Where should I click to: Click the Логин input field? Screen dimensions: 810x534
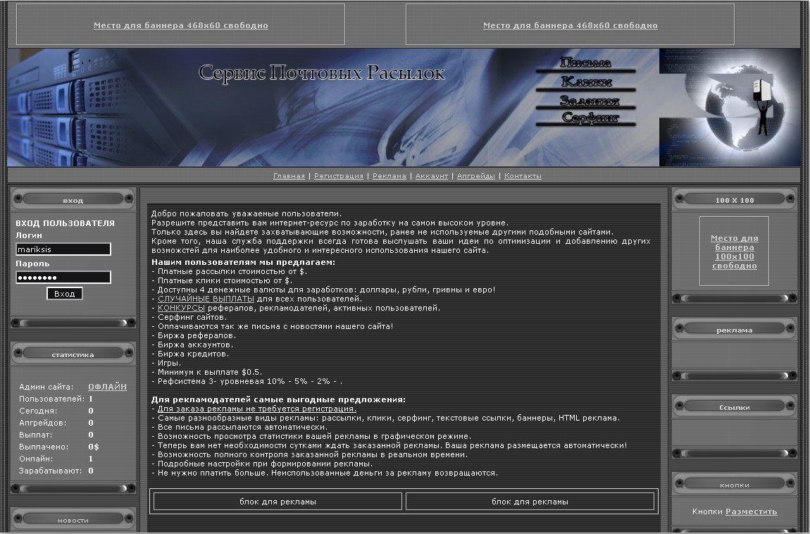(x=63, y=249)
